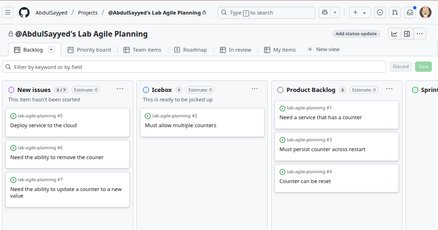This screenshot has height=230, width=438.
Task: Click the filter bar magnifier icon
Action: tap(8, 67)
